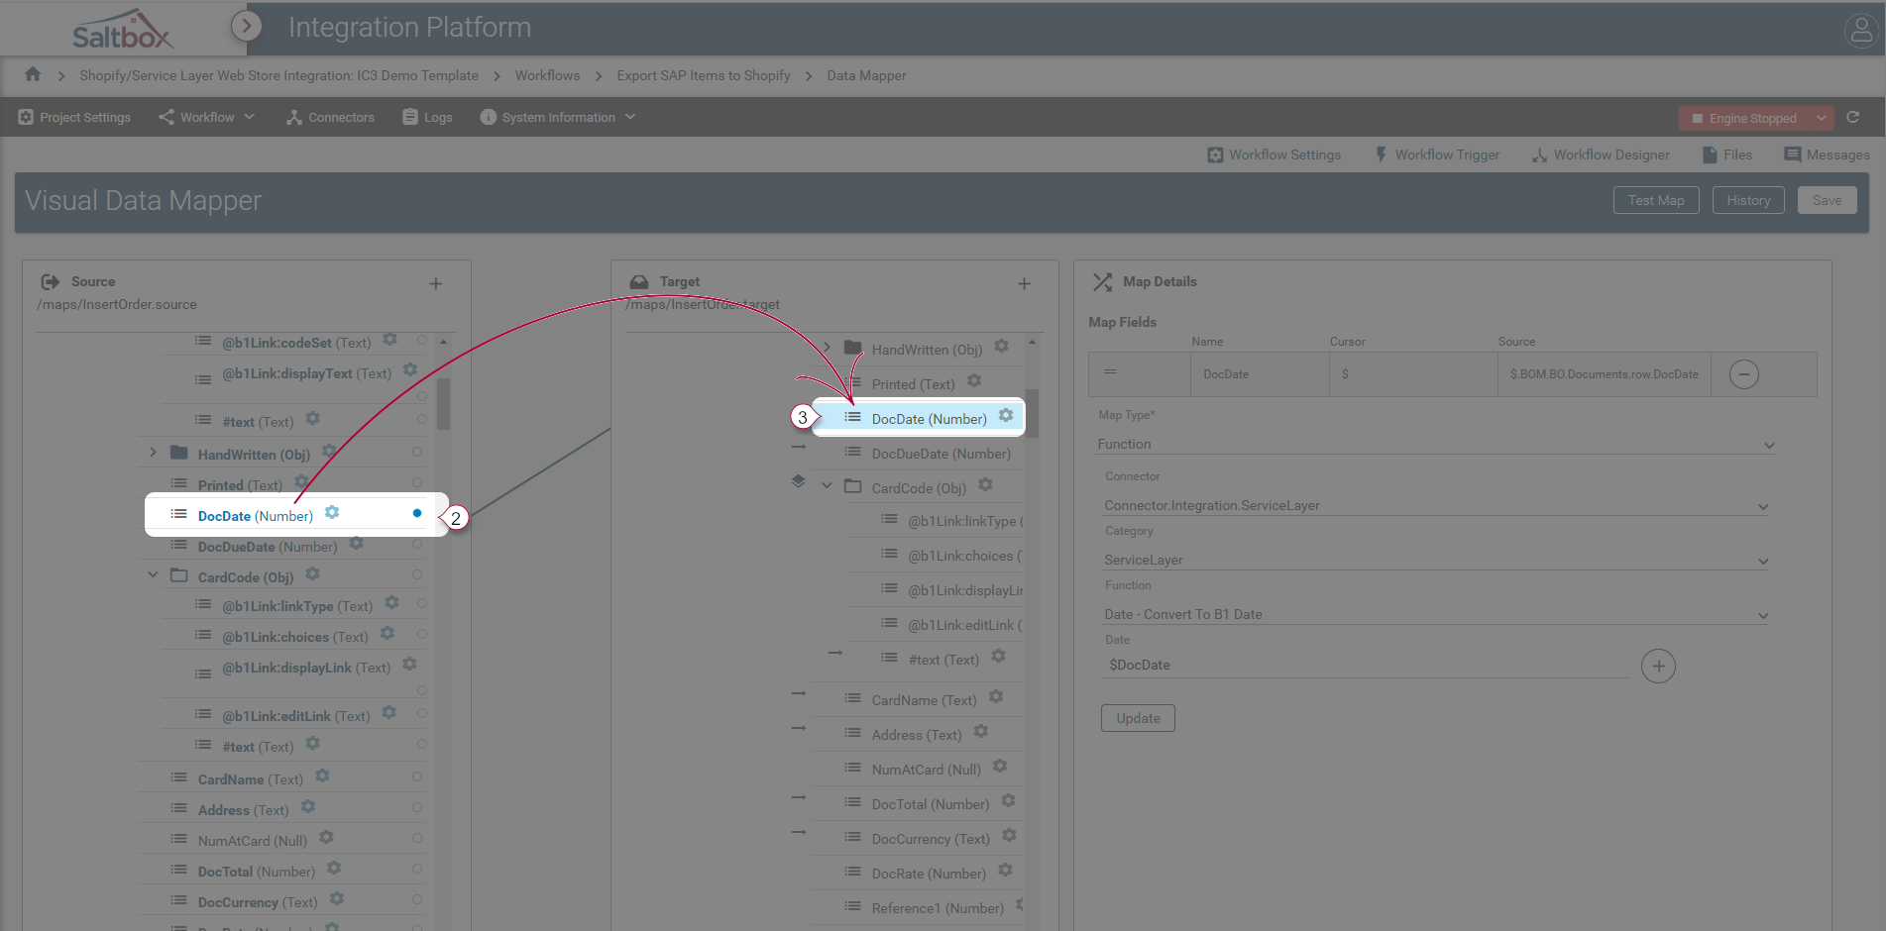
Task: Add a new Source node with plus
Action: [435, 284]
